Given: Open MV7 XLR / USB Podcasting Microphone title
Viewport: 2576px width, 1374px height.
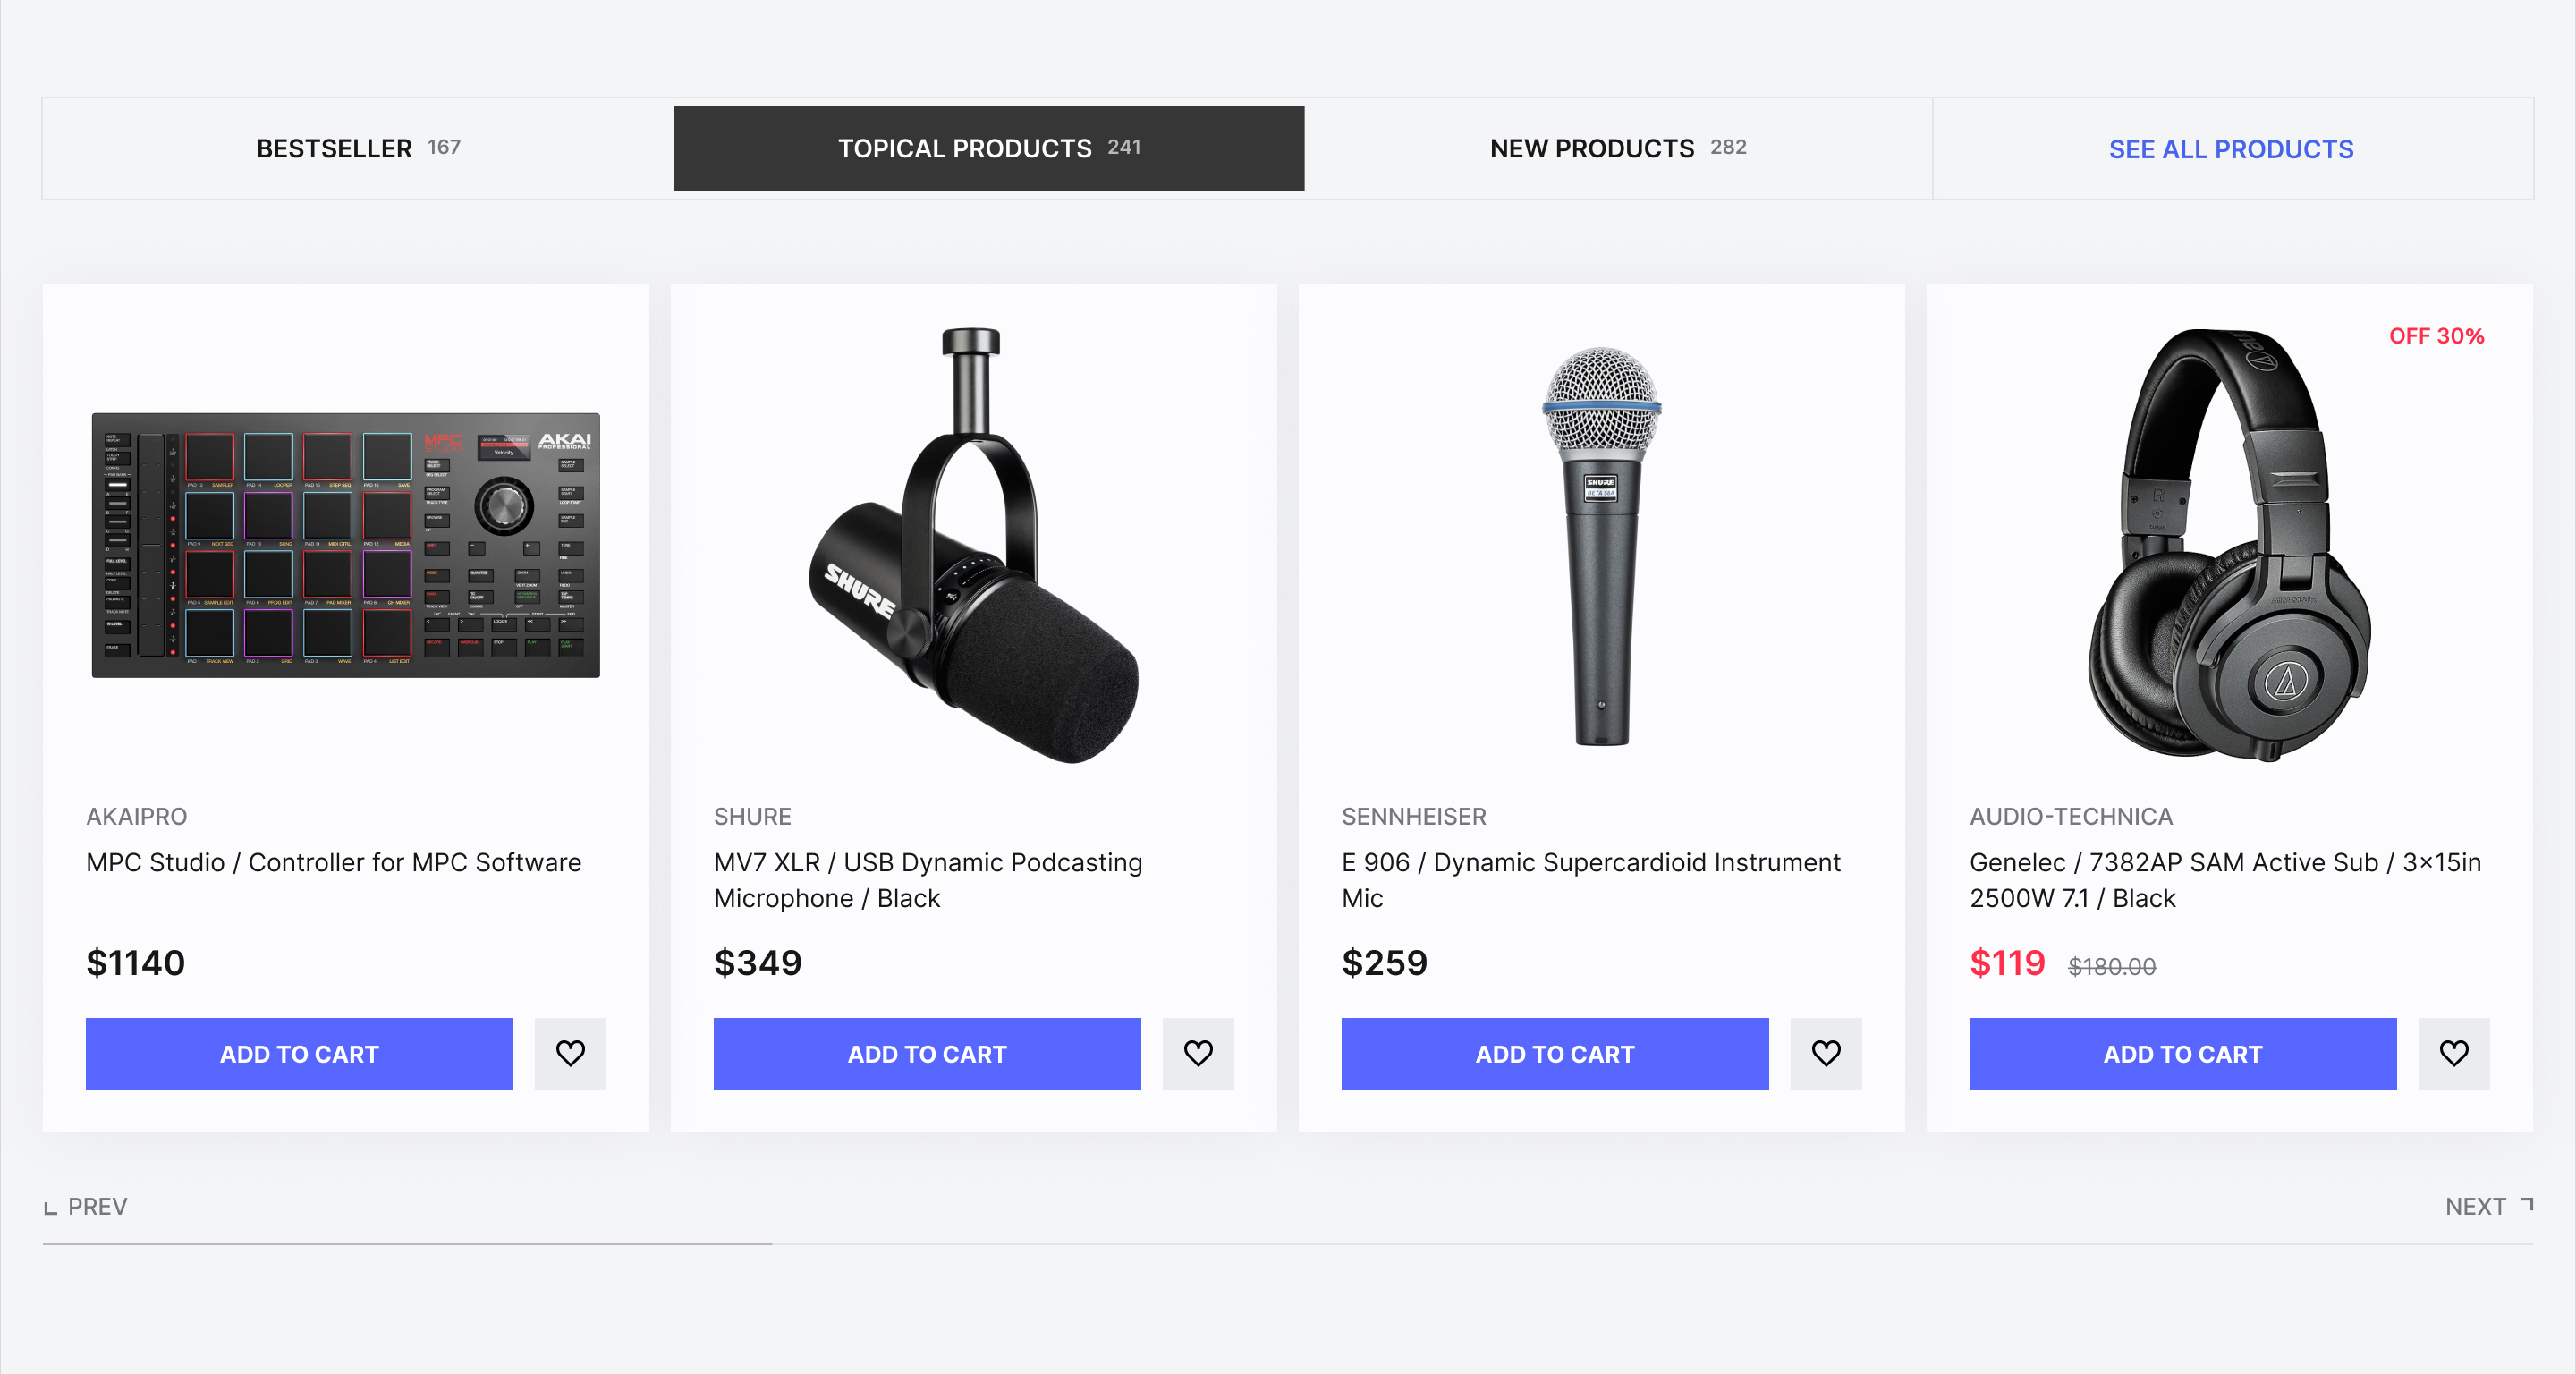Looking at the screenshot, I should pos(927,880).
